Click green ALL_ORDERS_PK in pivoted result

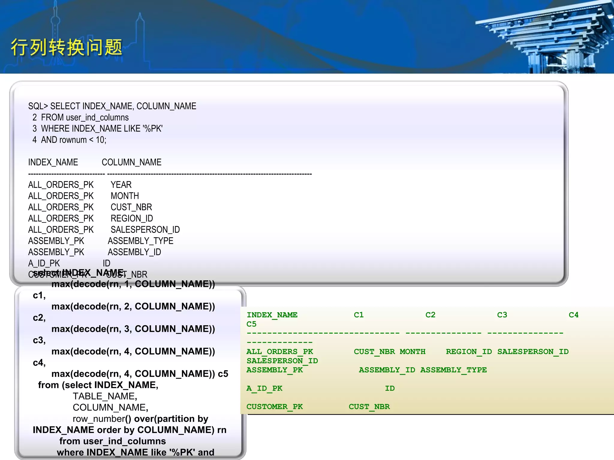tap(280, 352)
